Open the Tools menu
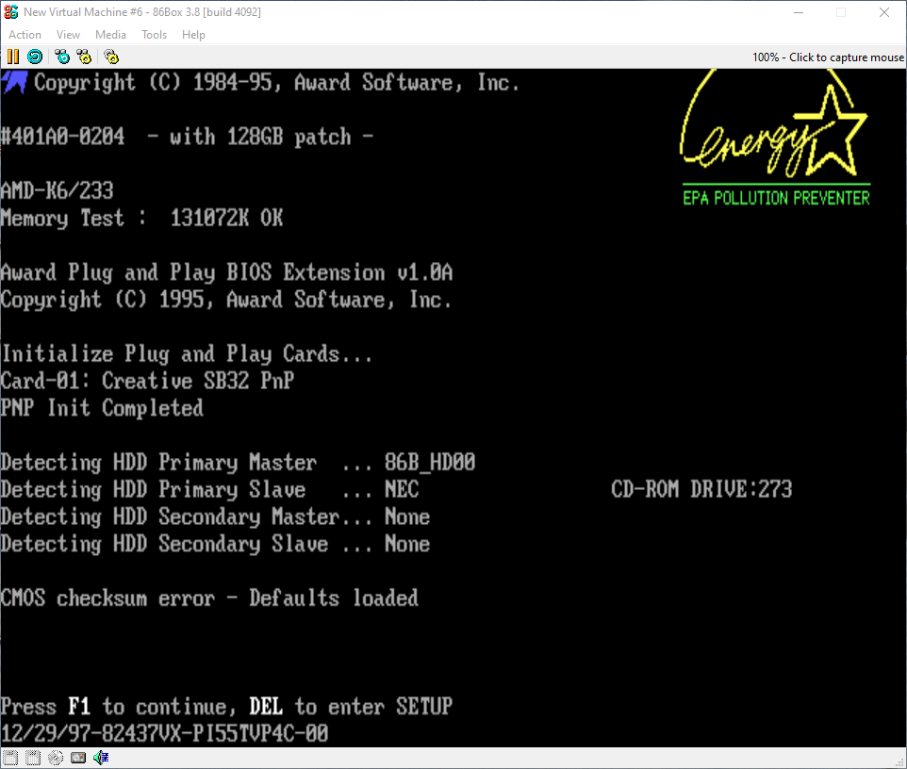Screen dimensions: 907x769 [x=154, y=35]
